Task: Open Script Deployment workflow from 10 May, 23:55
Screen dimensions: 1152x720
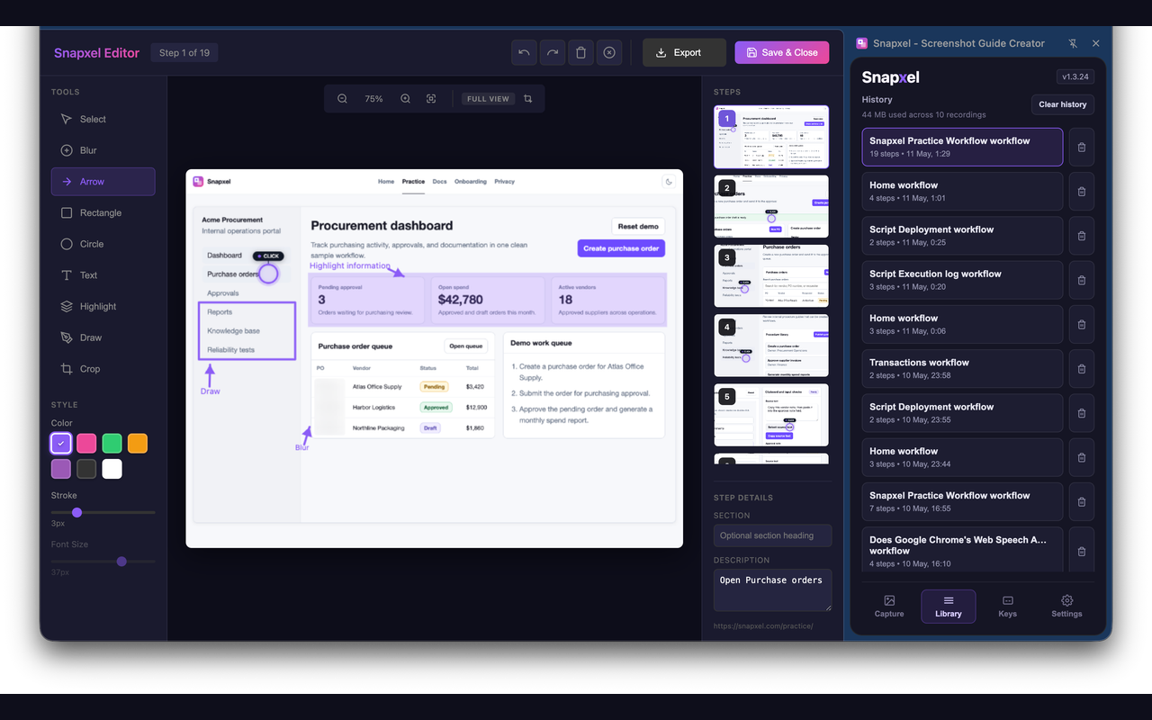Action: [962, 413]
